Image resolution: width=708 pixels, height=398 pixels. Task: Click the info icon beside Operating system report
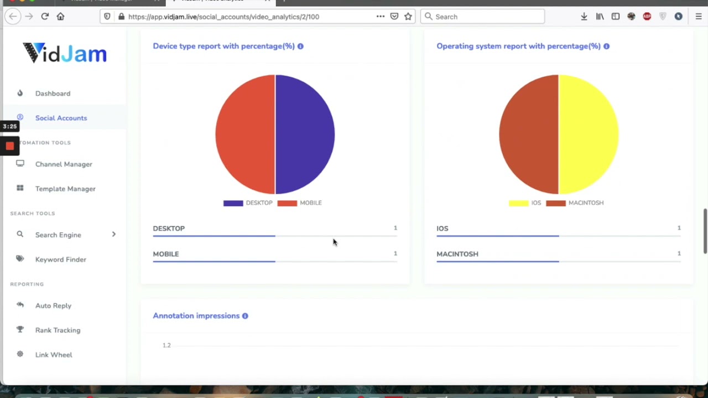(606, 46)
